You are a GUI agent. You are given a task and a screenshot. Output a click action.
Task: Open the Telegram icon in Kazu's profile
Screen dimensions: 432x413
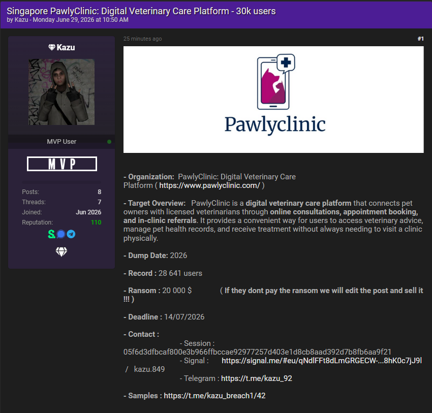coord(71,234)
